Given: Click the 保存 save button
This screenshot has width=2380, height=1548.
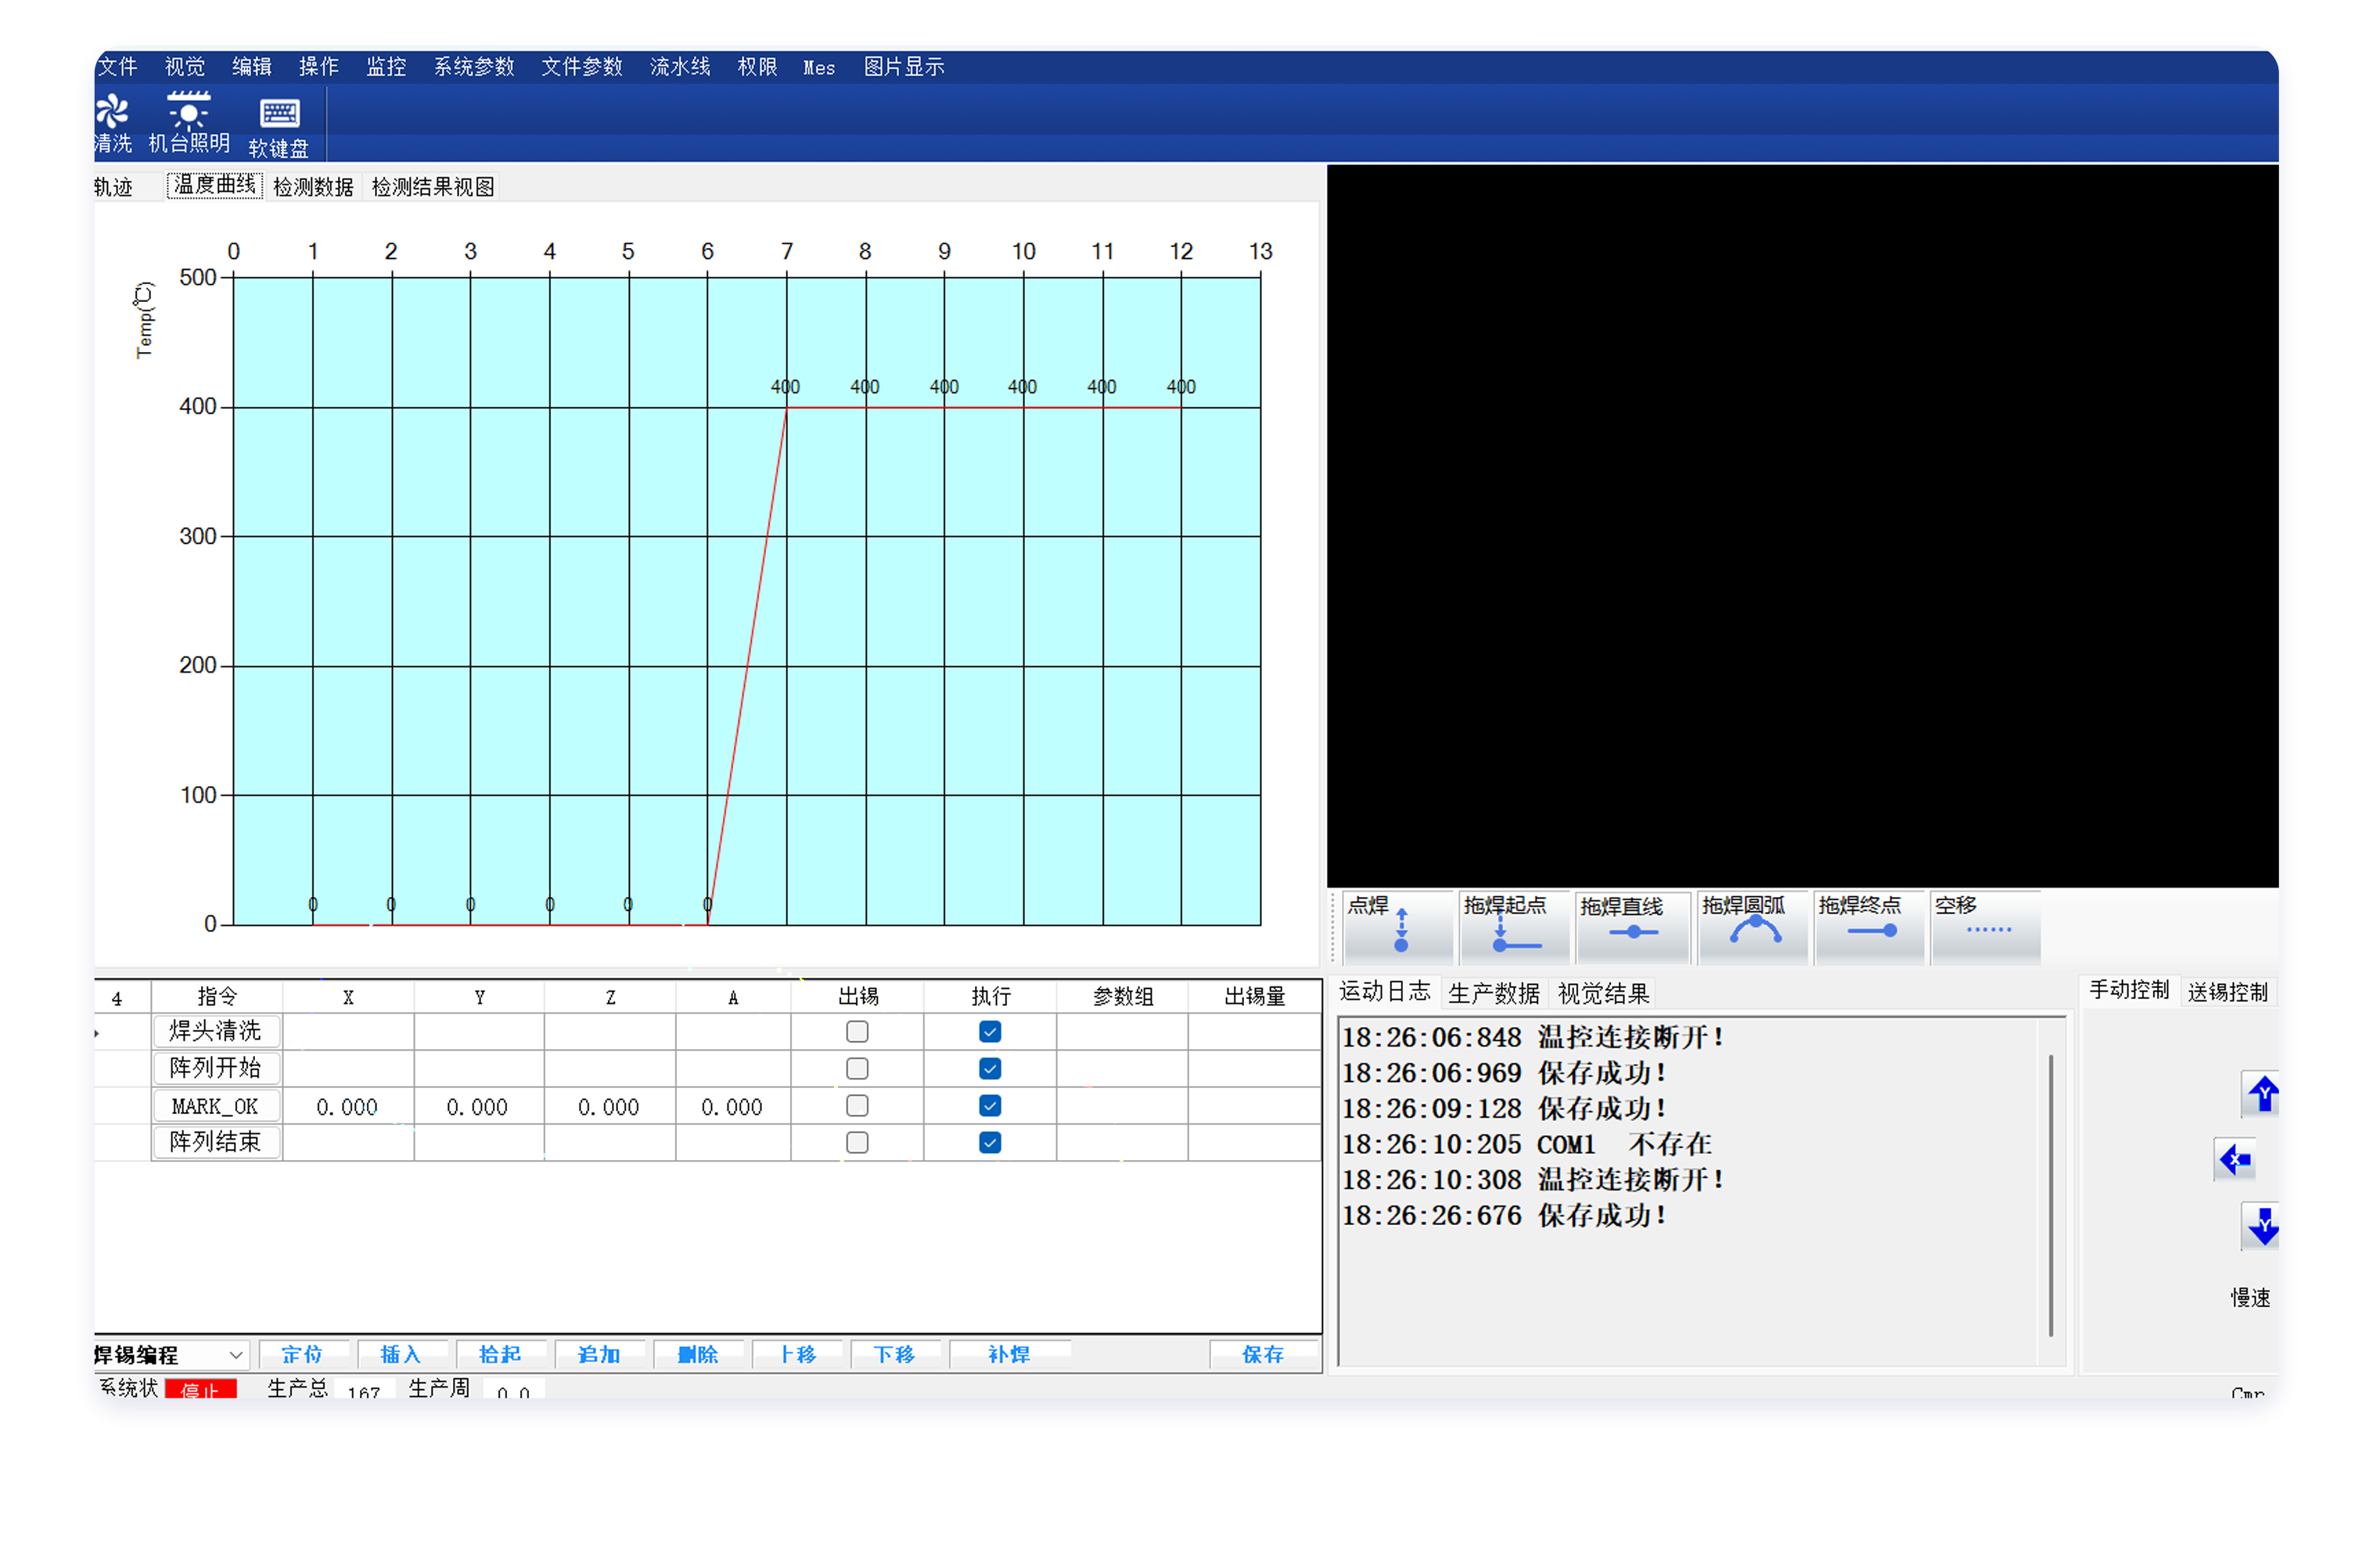Looking at the screenshot, I should 1262,1354.
